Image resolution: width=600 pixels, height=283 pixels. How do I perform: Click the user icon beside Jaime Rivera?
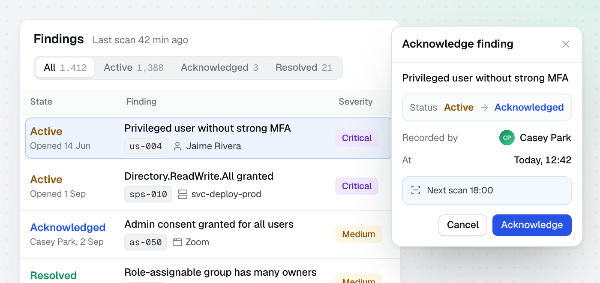(177, 146)
